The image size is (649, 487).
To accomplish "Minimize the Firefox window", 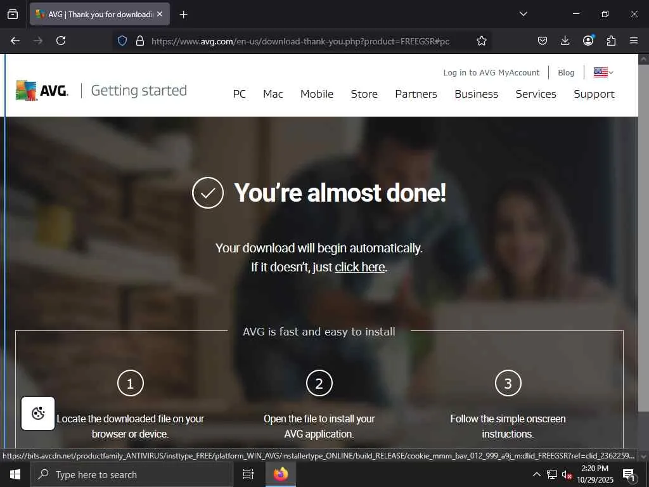I will pyautogui.click(x=575, y=14).
